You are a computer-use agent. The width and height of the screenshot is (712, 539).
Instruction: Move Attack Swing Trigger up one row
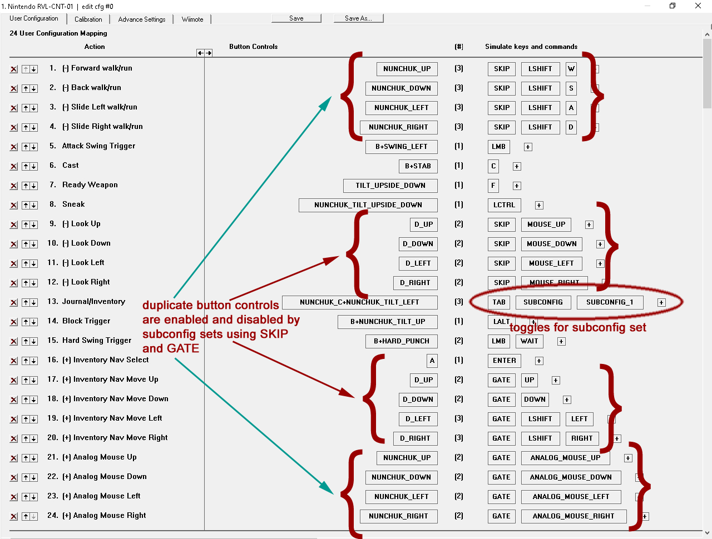(26, 147)
